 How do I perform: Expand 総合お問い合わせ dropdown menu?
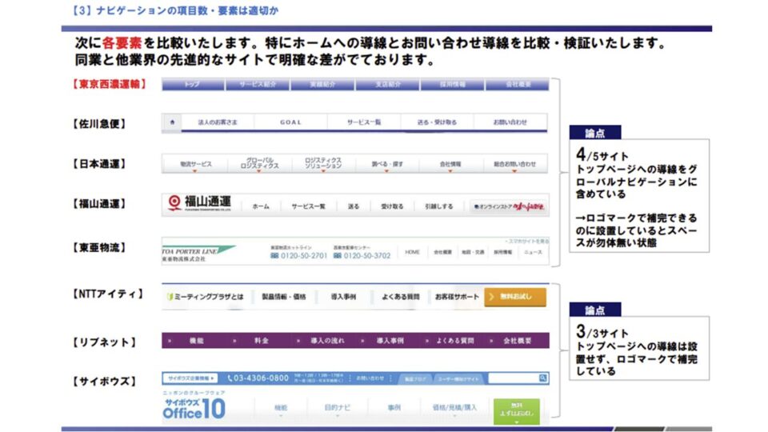pyautogui.click(x=514, y=165)
